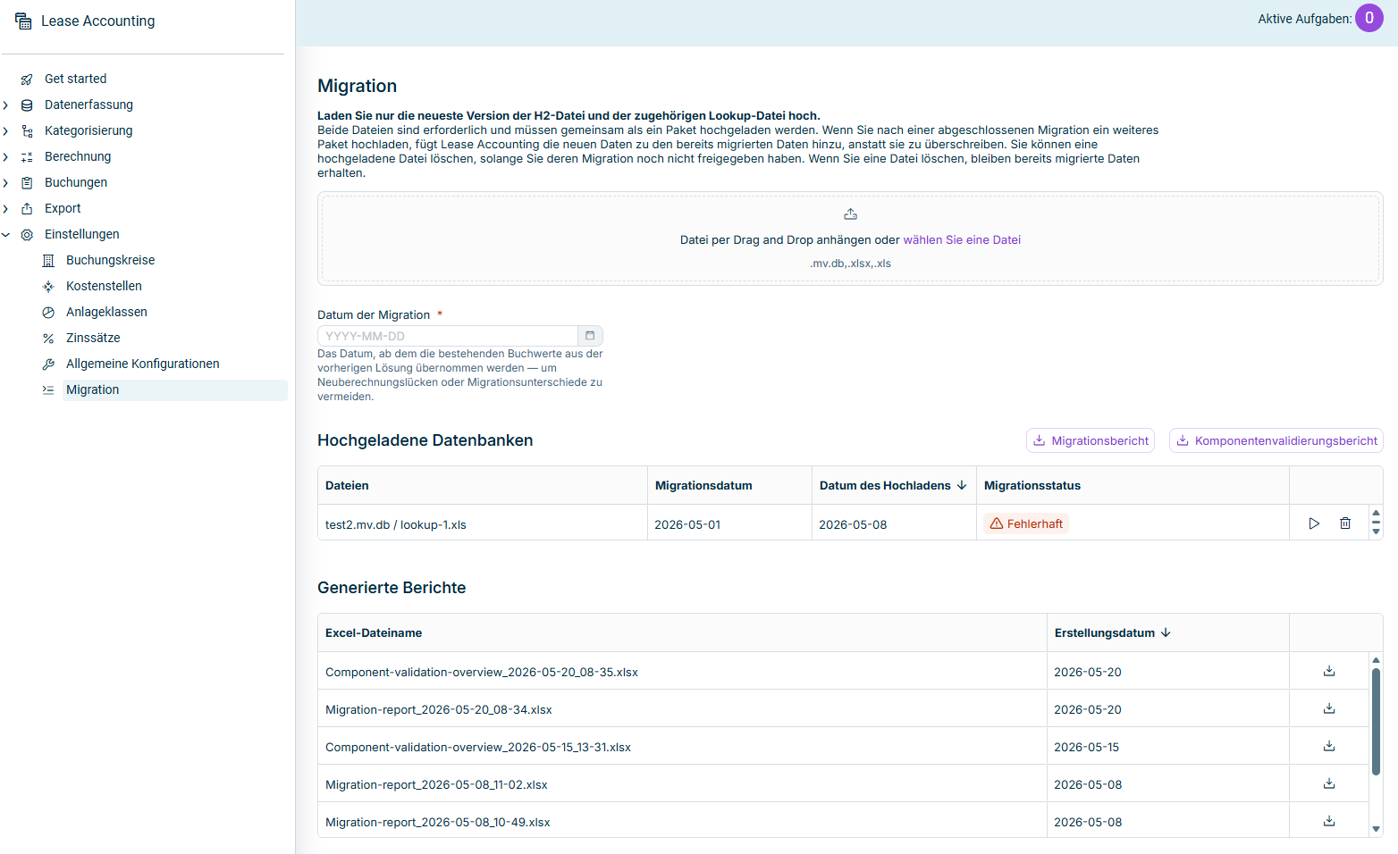Expand the Berechnung menu chevron
The image size is (1398, 854).
(x=5, y=157)
